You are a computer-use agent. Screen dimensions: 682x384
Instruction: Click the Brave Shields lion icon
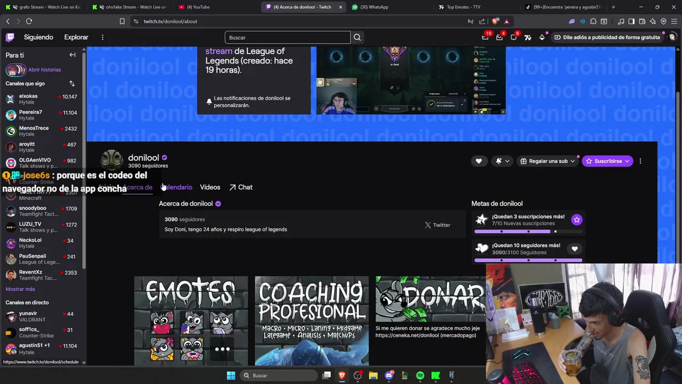(496, 21)
